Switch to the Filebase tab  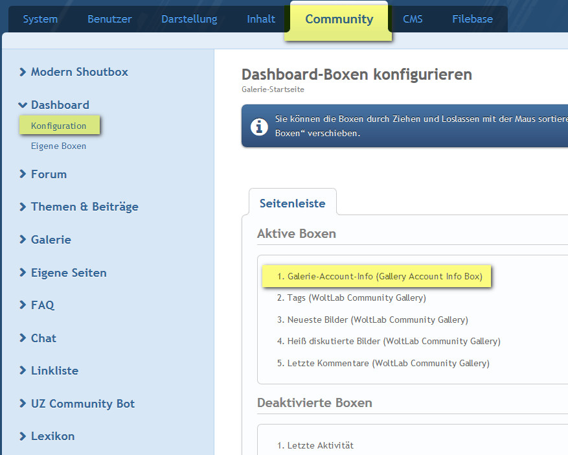[472, 19]
